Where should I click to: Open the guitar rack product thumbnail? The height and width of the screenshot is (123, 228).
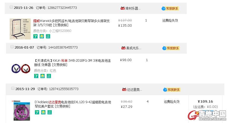tap(20, 29)
